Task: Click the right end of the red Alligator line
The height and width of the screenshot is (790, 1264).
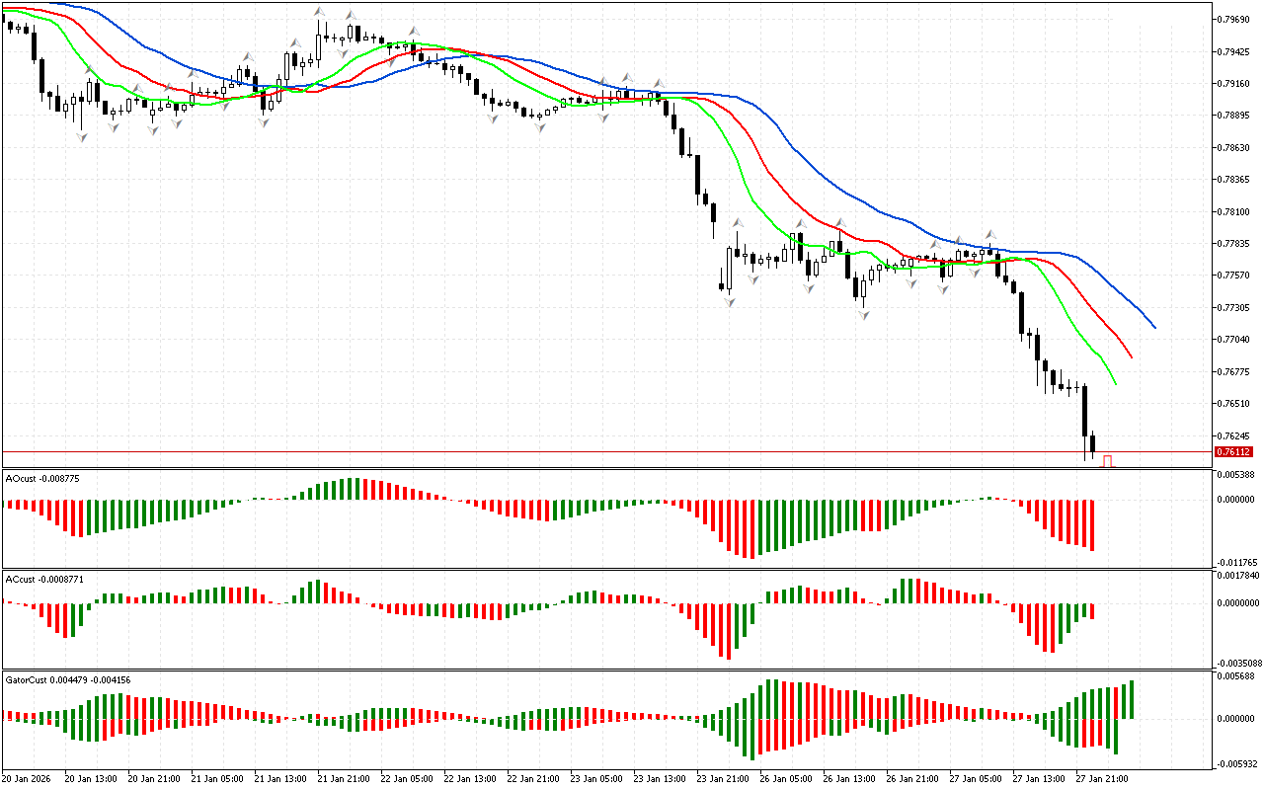Action: (1130, 355)
